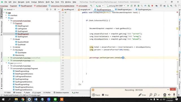Click the Windows Start button
The height and width of the screenshot is (102, 181).
3,99
